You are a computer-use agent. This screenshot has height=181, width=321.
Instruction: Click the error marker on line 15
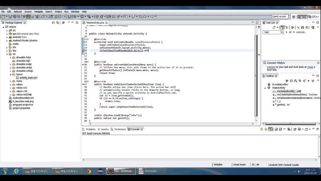point(83,51)
